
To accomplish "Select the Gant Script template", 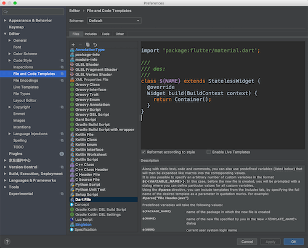I will (86, 119).
